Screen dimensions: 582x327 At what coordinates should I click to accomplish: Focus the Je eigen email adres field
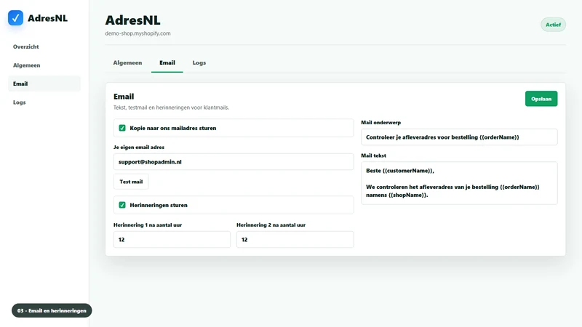click(234, 161)
